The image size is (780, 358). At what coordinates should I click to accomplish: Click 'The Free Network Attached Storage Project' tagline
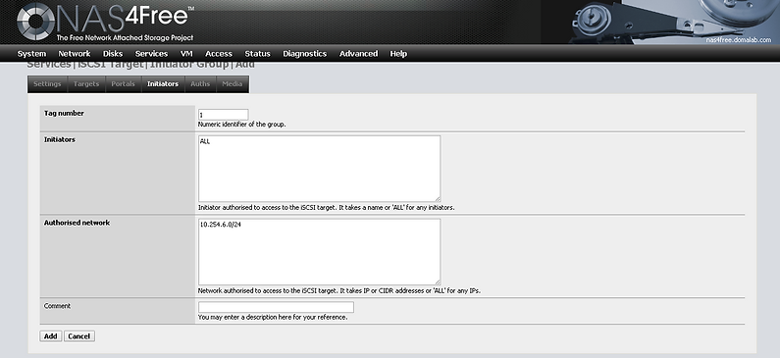125,38
